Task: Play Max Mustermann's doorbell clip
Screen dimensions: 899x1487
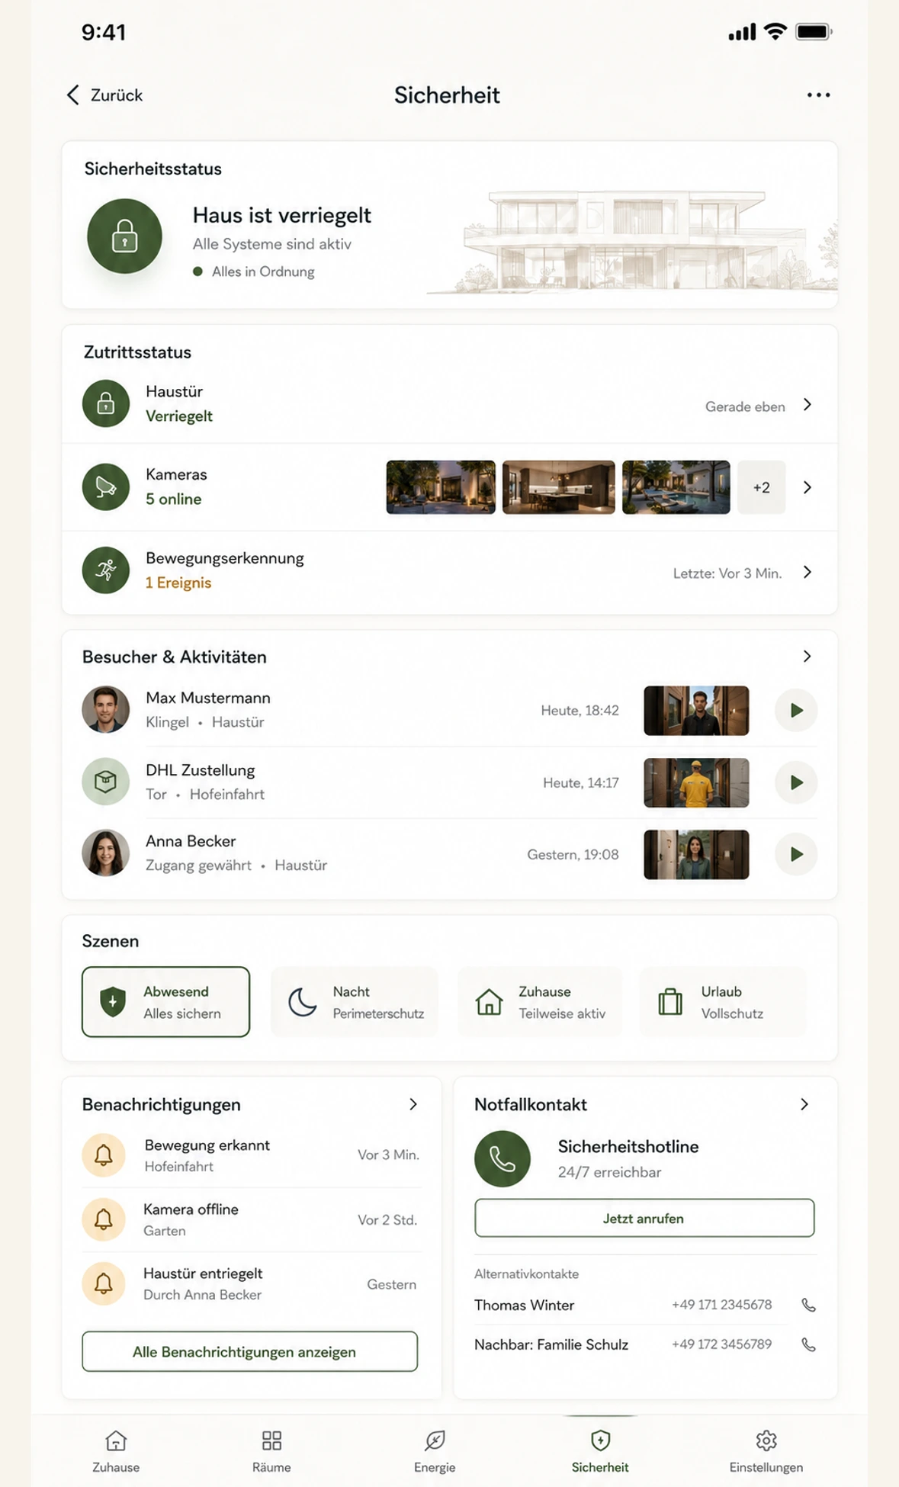Action: click(796, 710)
